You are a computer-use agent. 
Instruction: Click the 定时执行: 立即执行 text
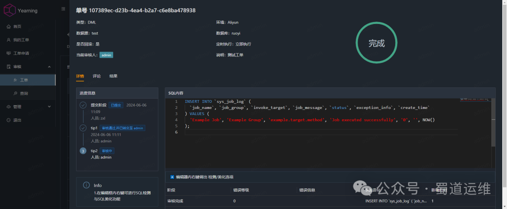(x=233, y=44)
